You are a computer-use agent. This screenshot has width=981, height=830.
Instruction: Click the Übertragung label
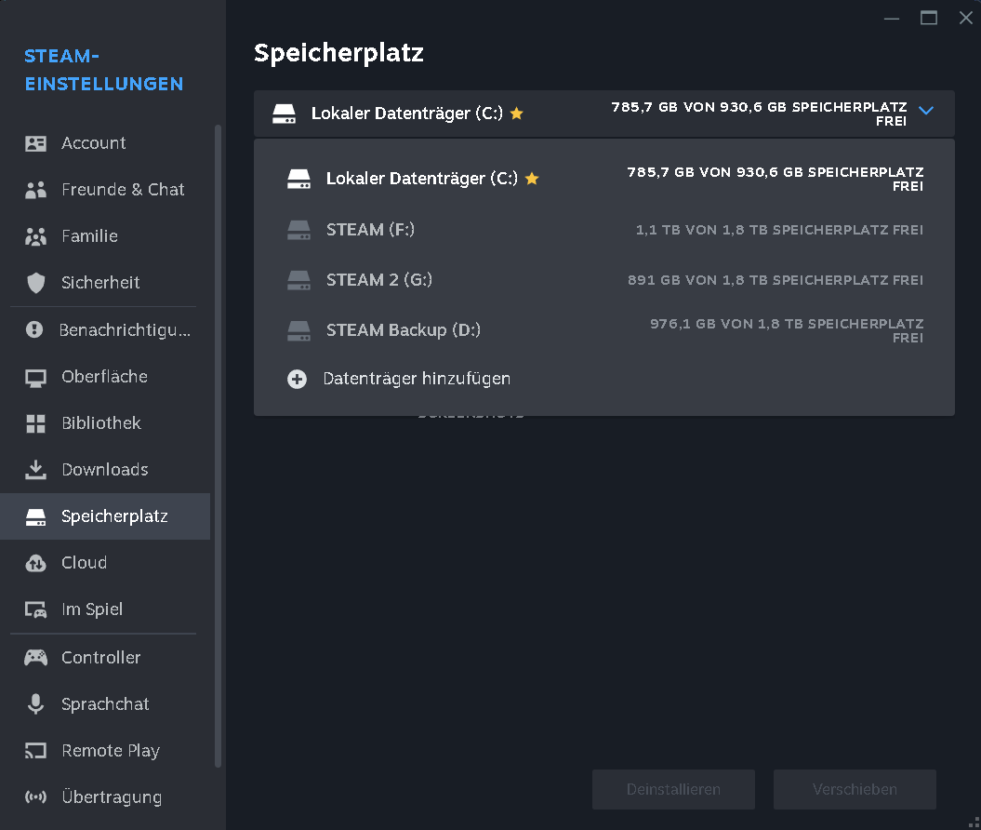click(x=112, y=797)
